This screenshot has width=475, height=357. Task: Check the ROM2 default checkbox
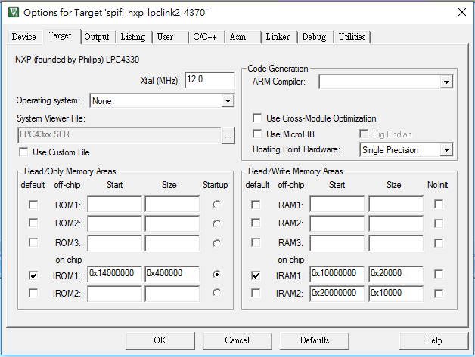pos(33,223)
